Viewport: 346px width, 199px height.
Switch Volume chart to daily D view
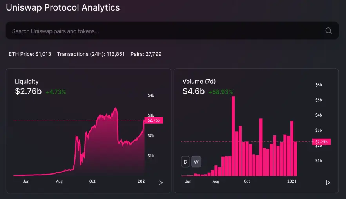click(185, 162)
